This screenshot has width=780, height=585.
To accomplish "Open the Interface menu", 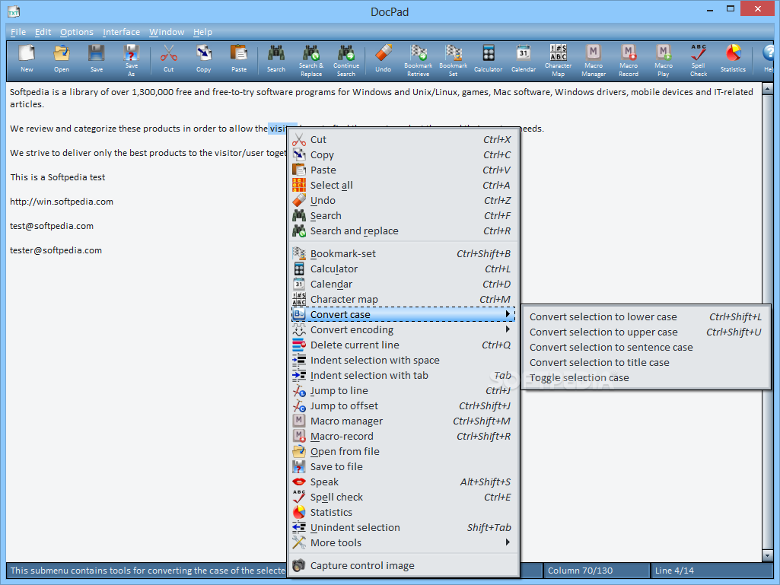I will tap(122, 32).
